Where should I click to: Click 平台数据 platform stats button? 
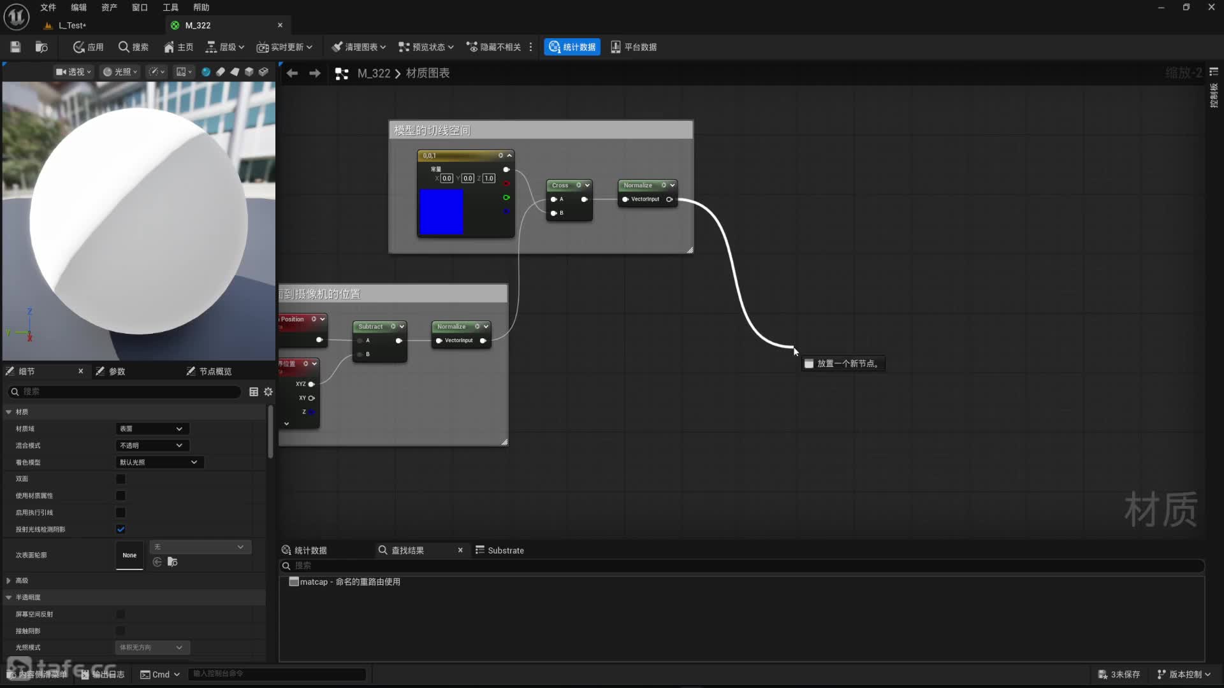point(634,47)
